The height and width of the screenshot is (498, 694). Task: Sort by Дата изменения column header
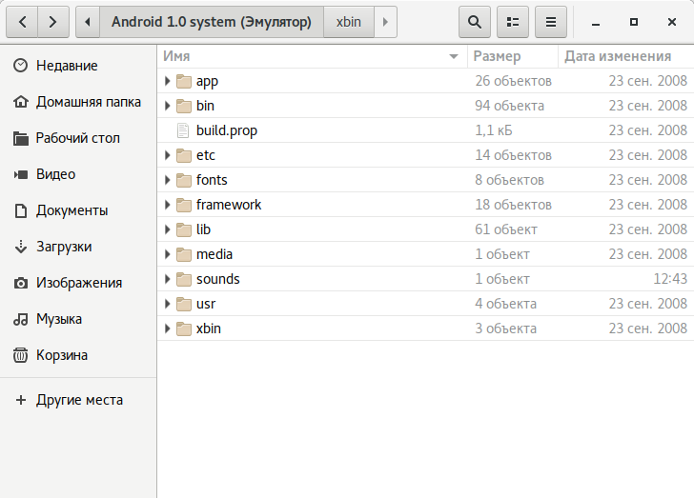625,56
